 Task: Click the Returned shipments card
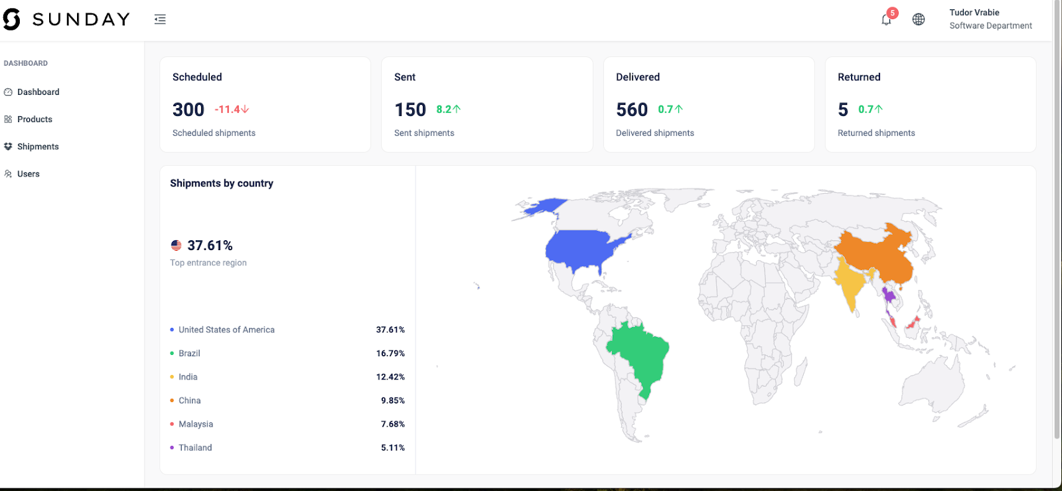click(x=930, y=105)
